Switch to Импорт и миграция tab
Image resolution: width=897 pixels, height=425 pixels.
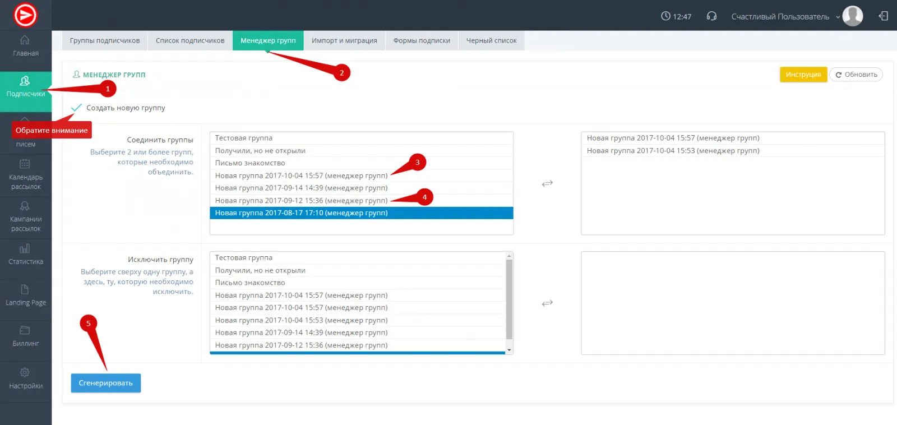point(344,41)
